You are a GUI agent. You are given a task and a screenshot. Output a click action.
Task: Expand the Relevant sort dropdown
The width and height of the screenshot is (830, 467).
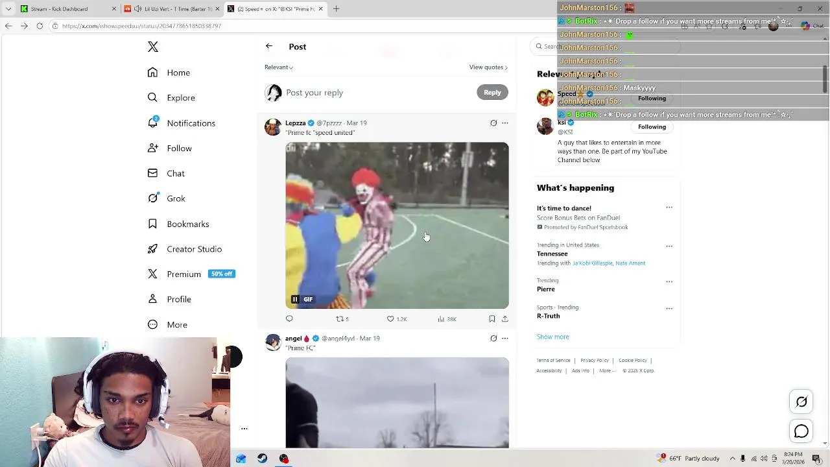[279, 67]
